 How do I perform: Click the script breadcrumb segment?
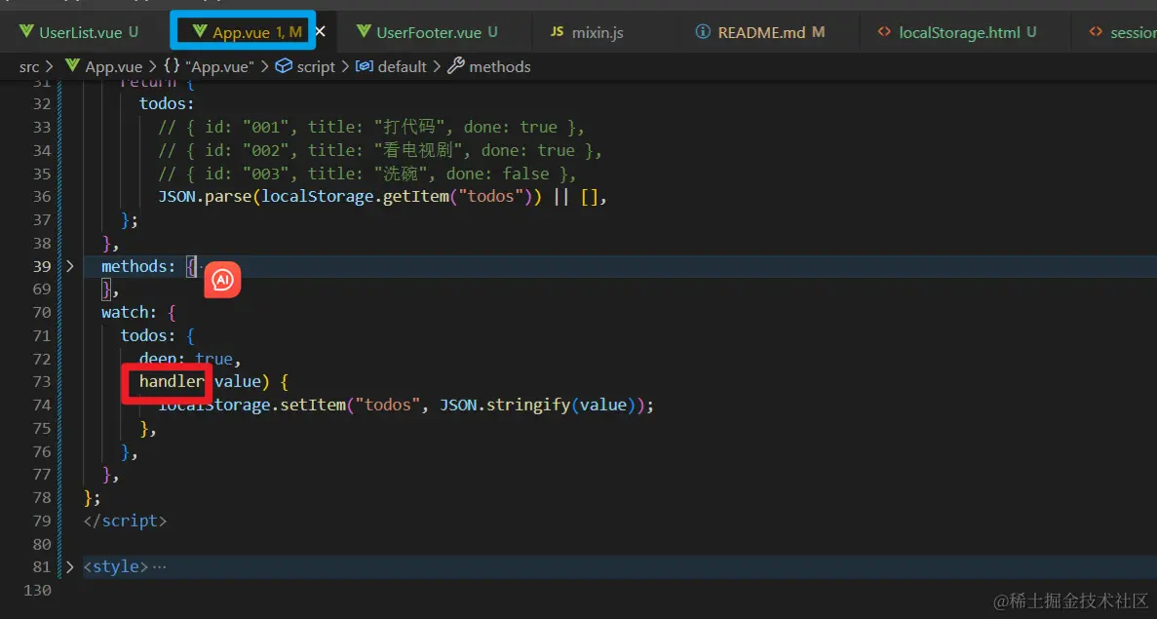(316, 67)
